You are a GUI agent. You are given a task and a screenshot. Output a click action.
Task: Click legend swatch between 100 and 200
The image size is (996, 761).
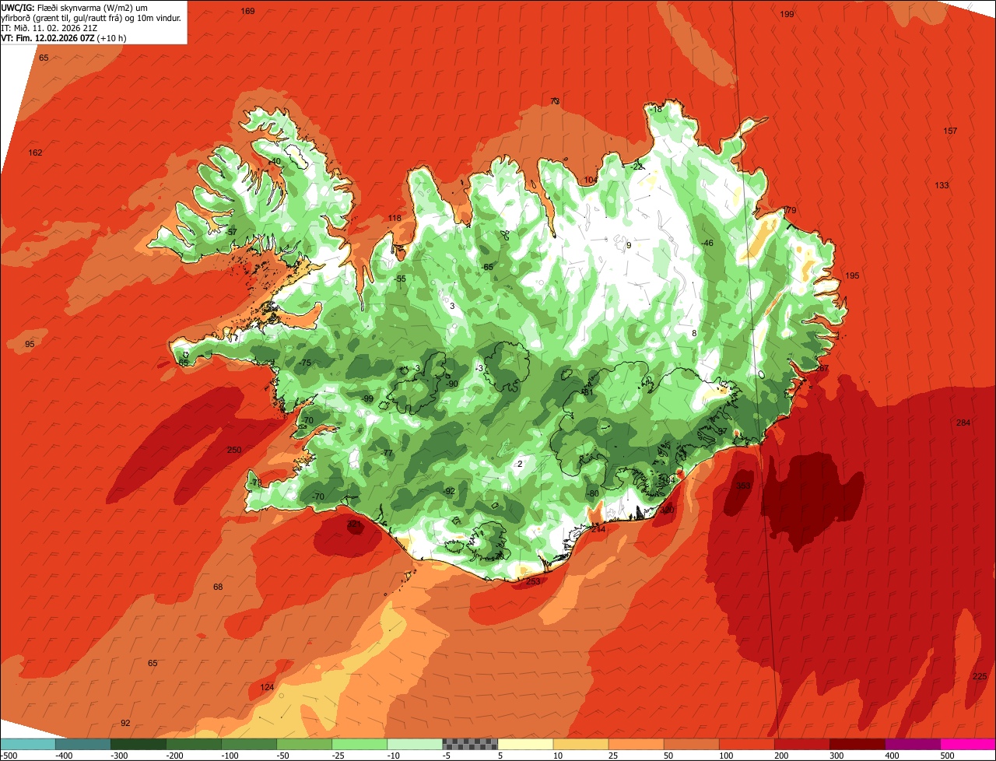coord(746,744)
